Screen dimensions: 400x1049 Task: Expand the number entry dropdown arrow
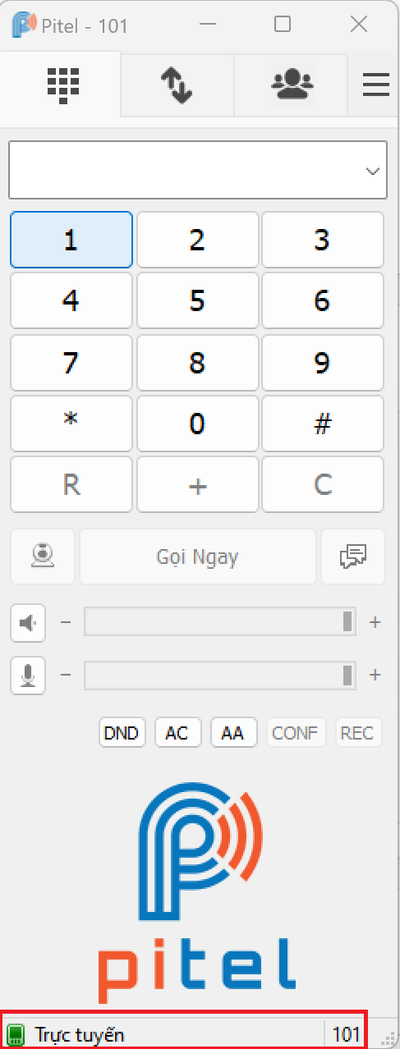click(373, 171)
